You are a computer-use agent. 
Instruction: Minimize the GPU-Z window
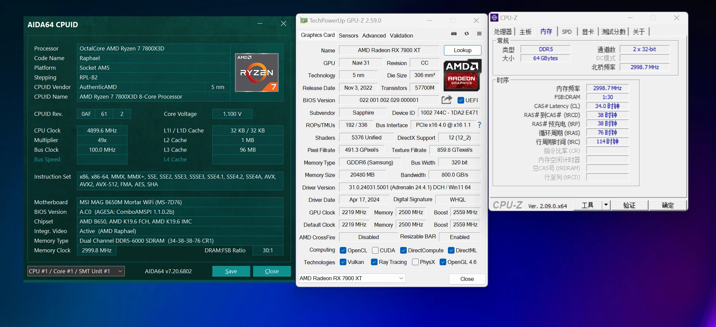pos(430,20)
